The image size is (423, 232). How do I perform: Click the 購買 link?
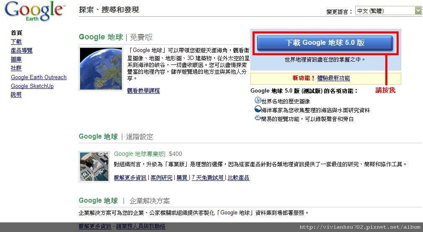tap(182, 178)
